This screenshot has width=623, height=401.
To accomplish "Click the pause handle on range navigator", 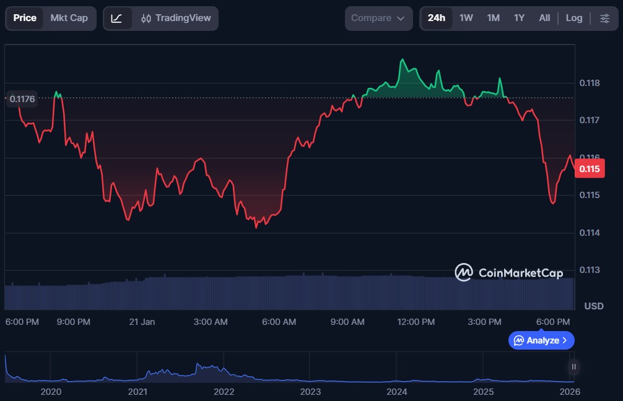I will click(574, 367).
